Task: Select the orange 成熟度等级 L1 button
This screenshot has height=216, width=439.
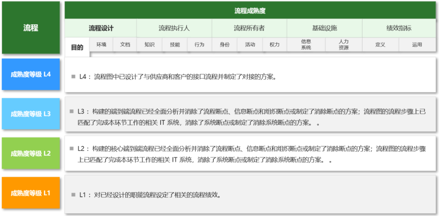Action: coord(31,193)
